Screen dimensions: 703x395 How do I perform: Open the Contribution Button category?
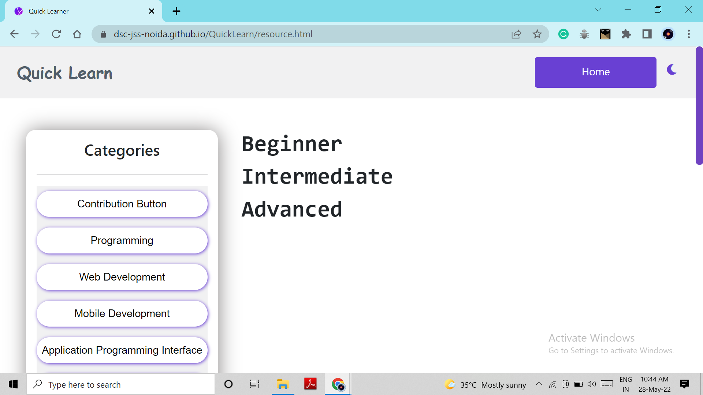coord(122,204)
